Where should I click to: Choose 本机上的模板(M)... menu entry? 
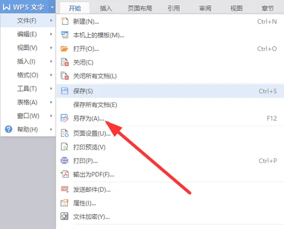[170, 35]
